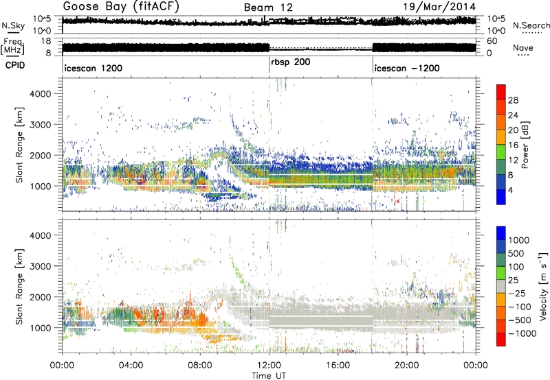Click the red segment of Power color bar
Screen dimensions: 550x380
501,92
